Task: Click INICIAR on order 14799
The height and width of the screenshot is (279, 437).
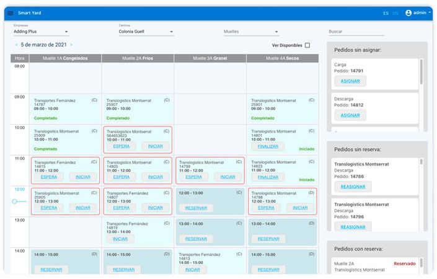Action: pyautogui.click(x=227, y=177)
